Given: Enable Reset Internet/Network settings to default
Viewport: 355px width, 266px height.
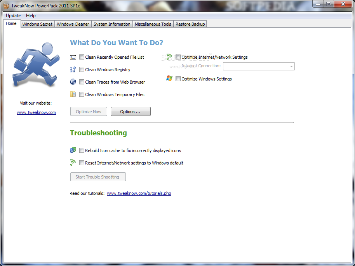Looking at the screenshot, I should coord(82,163).
